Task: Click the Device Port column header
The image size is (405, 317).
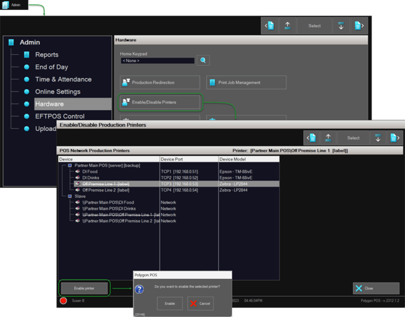Action: click(x=189, y=159)
